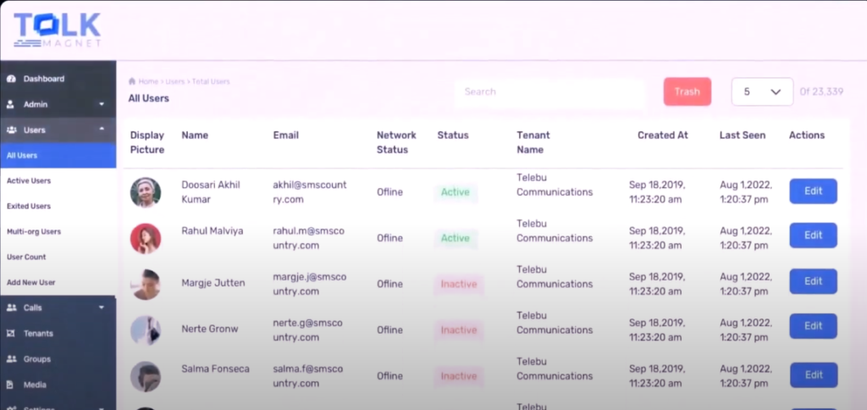Edit Nerte Gronw's user record

tap(813, 326)
